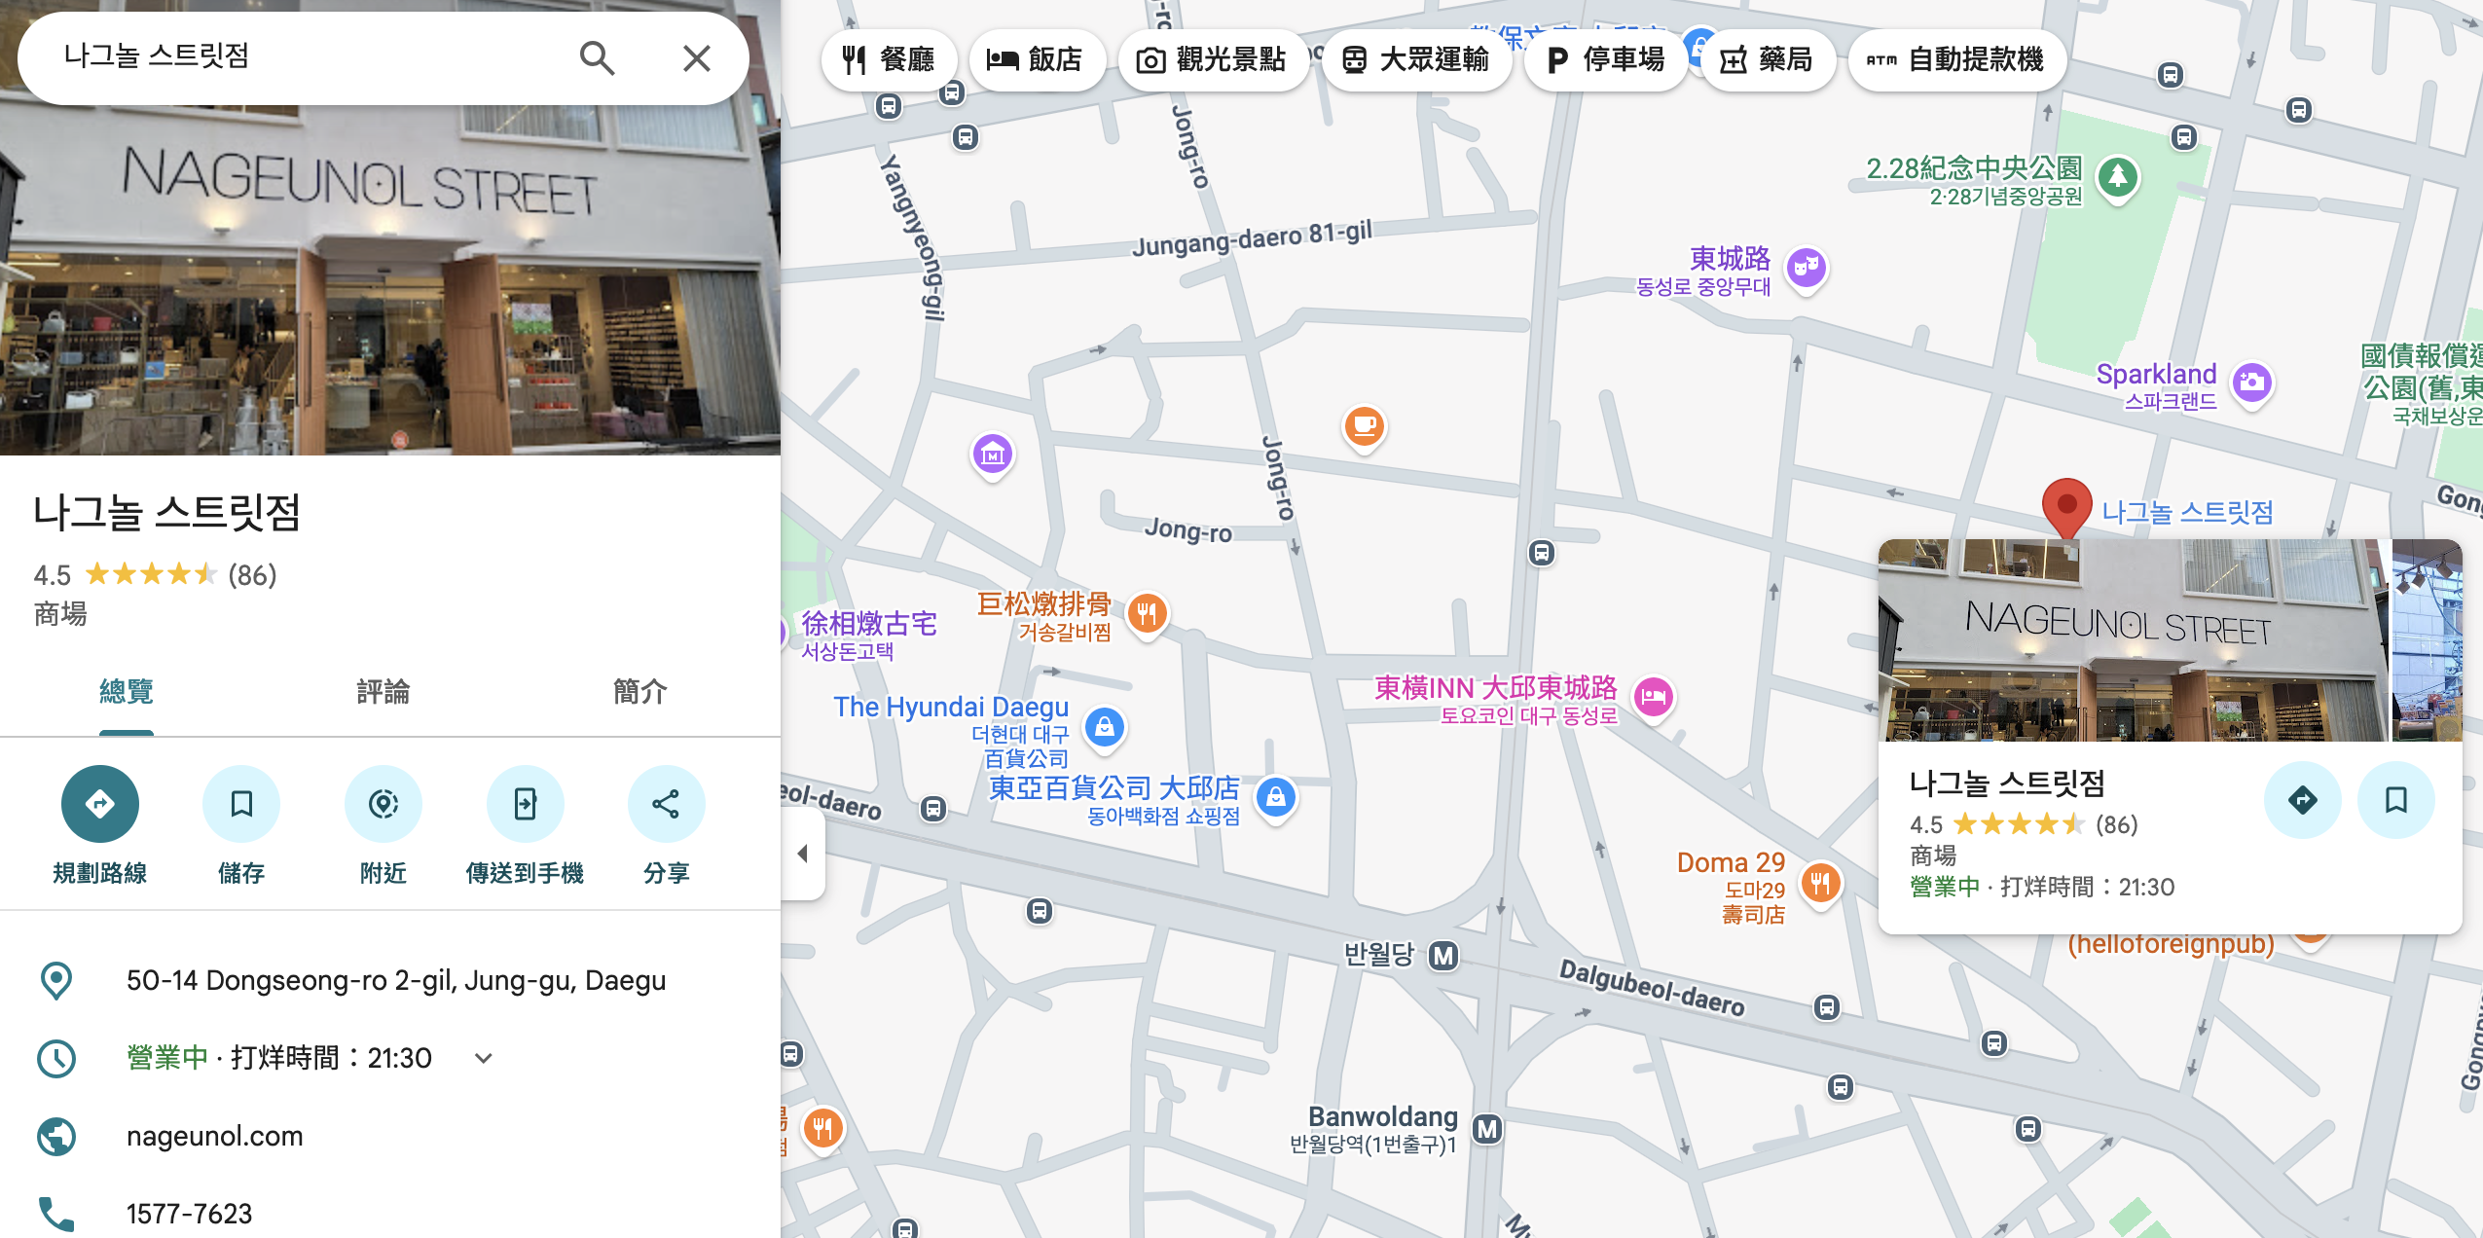Viewport: 2483px width, 1238px height.
Task: Click the search magnifier icon
Action: pos(597,58)
